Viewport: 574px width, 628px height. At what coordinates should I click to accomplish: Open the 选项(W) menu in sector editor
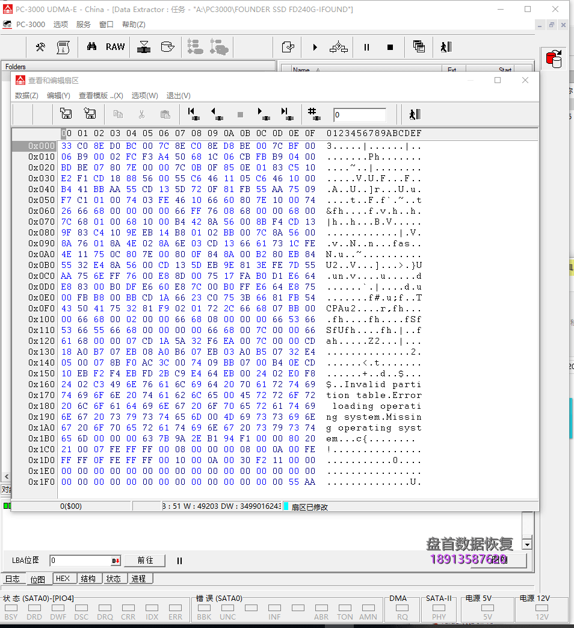click(x=145, y=95)
